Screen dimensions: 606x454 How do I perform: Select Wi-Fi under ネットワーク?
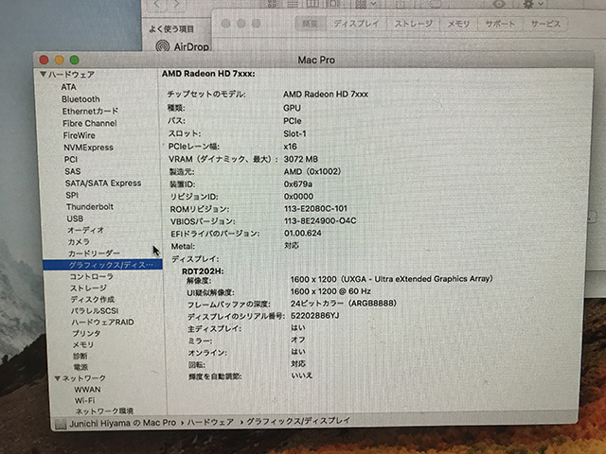click(84, 400)
